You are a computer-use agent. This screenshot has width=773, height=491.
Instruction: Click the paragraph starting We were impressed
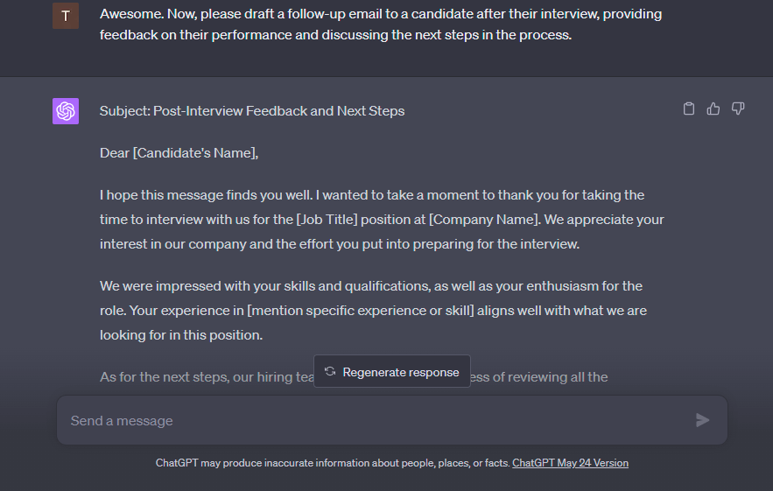tap(373, 311)
